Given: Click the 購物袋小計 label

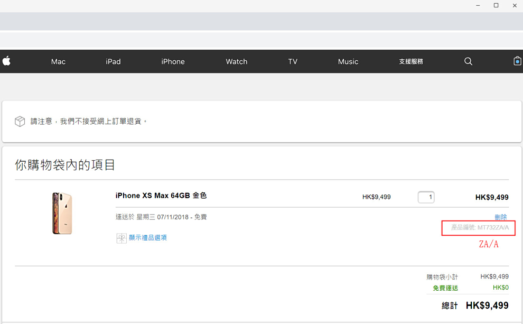Looking at the screenshot, I should click(442, 277).
